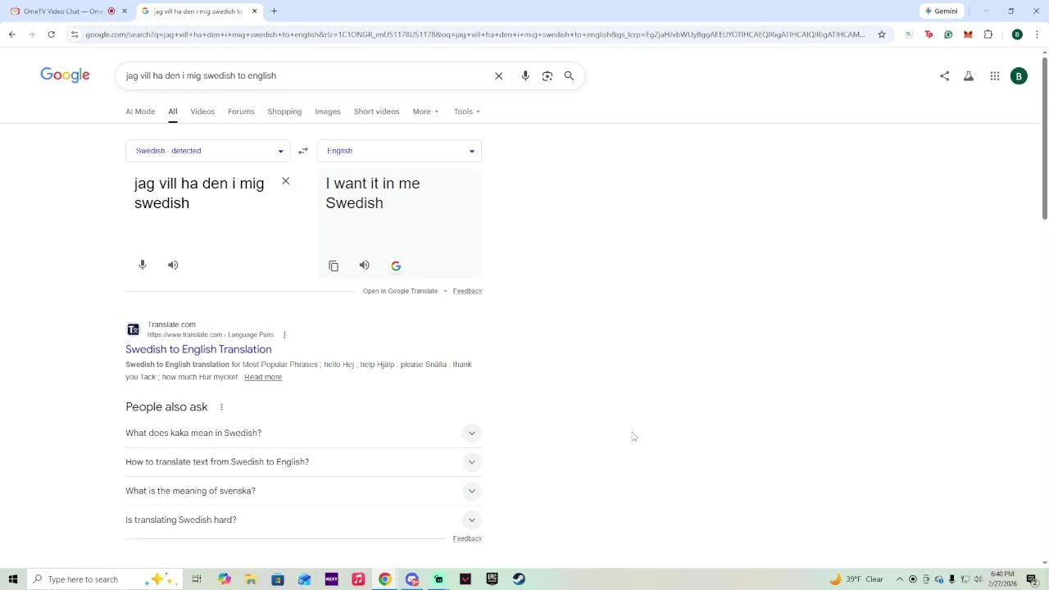Go back to previous page
Screen dimensions: 1049x590
click(11, 34)
